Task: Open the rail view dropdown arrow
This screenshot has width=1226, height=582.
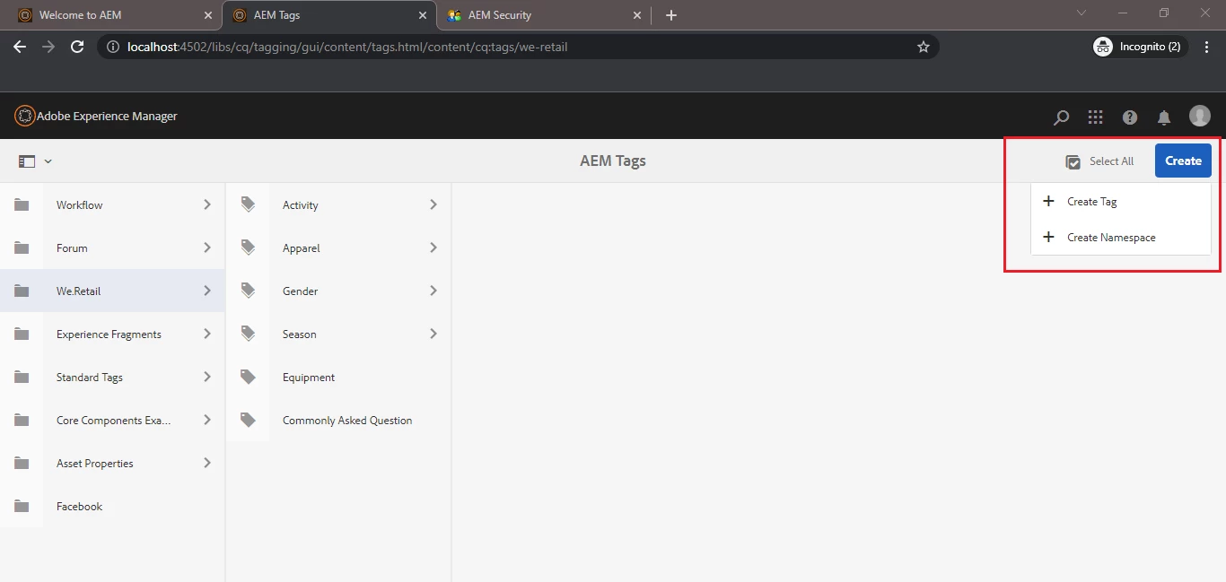Action: [48, 161]
